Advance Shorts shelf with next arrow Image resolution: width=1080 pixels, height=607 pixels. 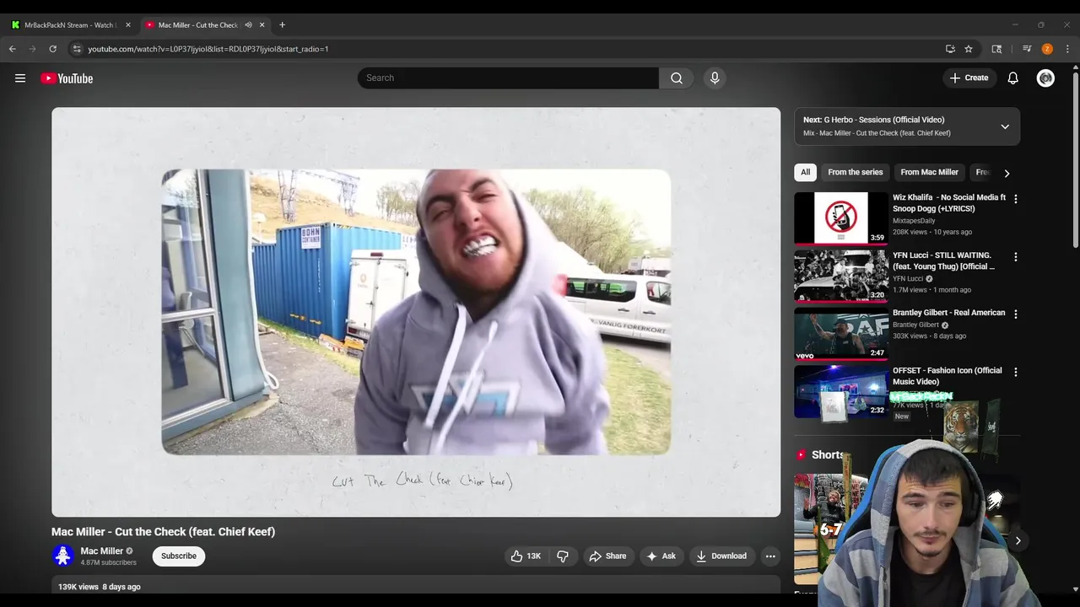(1018, 541)
